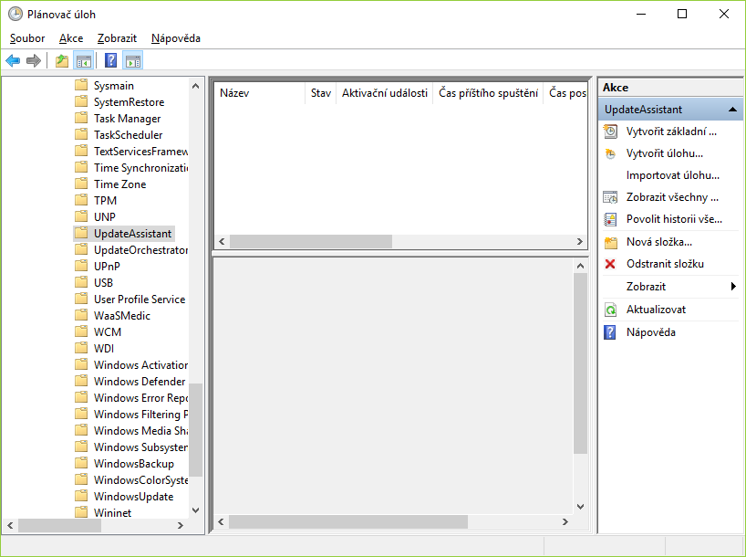Click Vytvořit úlohu in the actions pane
The image size is (746, 557).
pos(664,153)
